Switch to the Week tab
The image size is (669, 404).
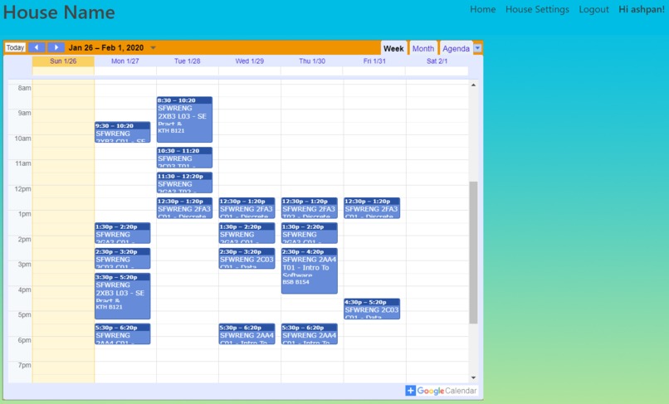click(x=393, y=48)
